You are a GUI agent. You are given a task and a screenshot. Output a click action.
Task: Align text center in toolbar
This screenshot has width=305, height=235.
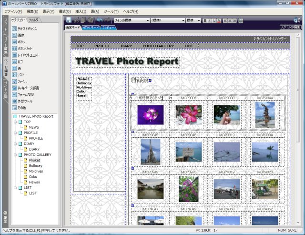click(x=230, y=20)
